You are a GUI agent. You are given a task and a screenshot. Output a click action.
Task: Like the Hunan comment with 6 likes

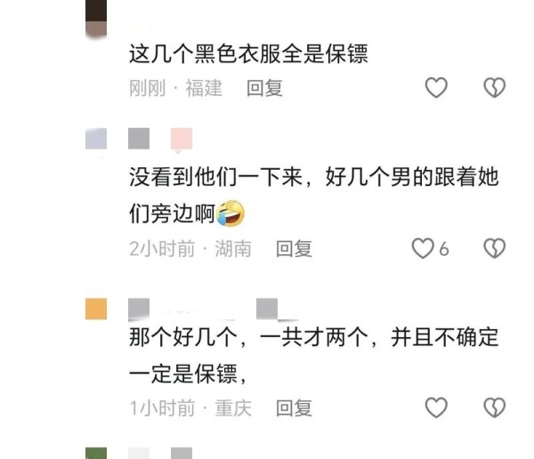423,248
